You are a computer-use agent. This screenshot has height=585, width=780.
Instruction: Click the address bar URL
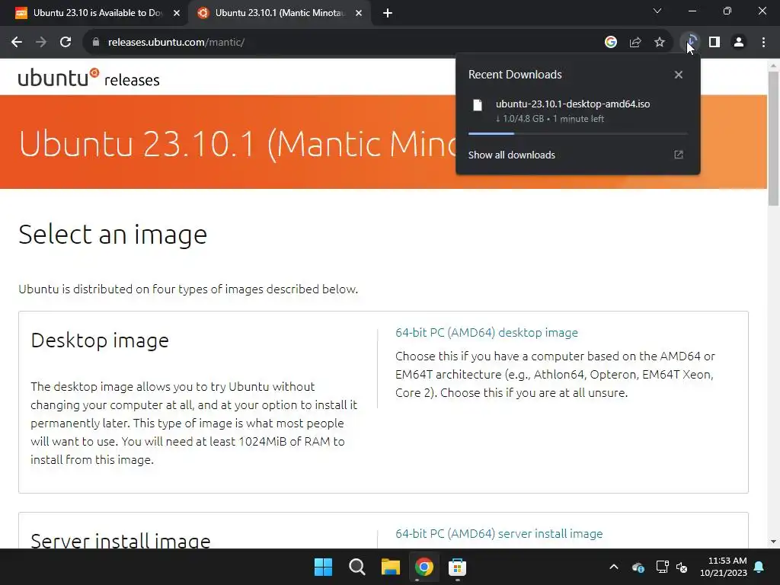pyautogui.click(x=176, y=43)
